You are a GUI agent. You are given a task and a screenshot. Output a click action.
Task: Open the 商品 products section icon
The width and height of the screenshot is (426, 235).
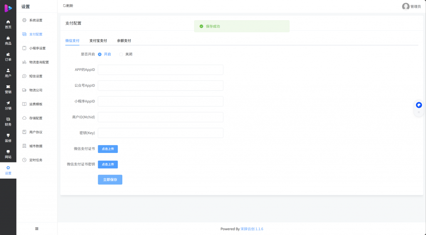[x=8, y=38]
